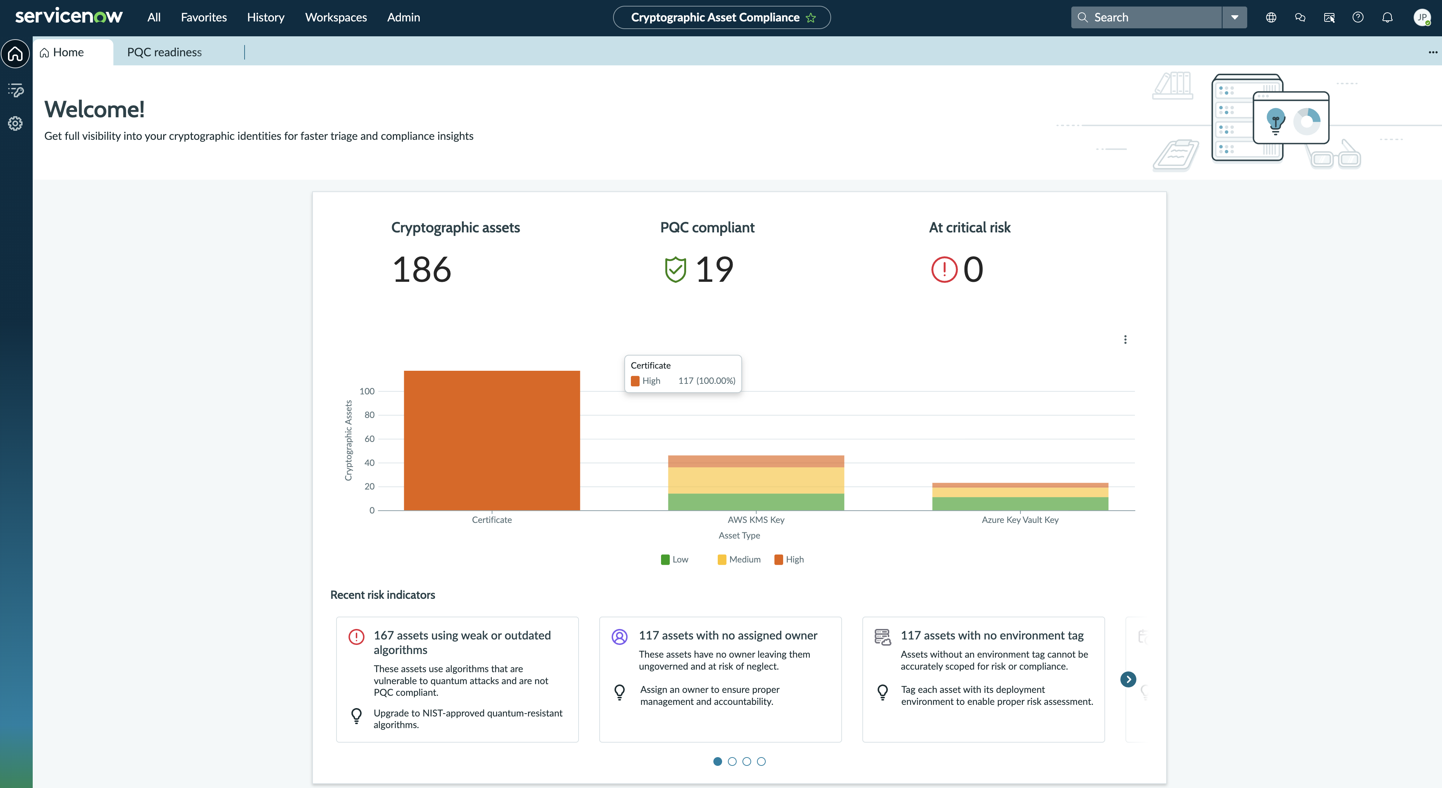Open the globe scope selector icon
Image resolution: width=1442 pixels, height=788 pixels.
pos(1271,17)
